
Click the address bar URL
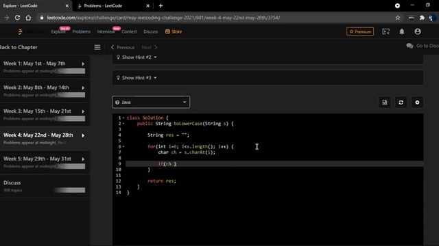(163, 18)
